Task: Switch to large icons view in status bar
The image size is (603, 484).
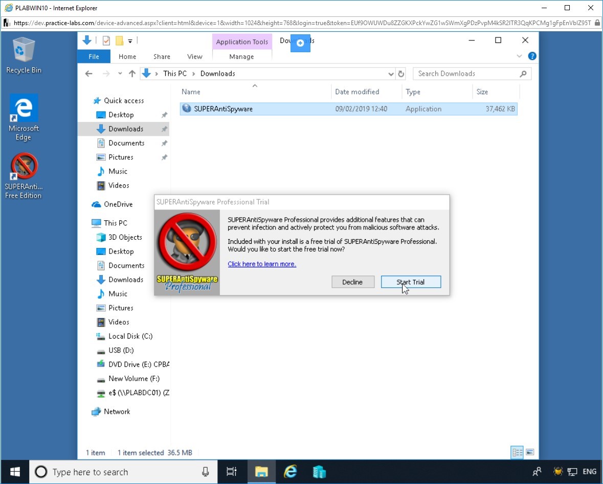Action: tap(530, 452)
